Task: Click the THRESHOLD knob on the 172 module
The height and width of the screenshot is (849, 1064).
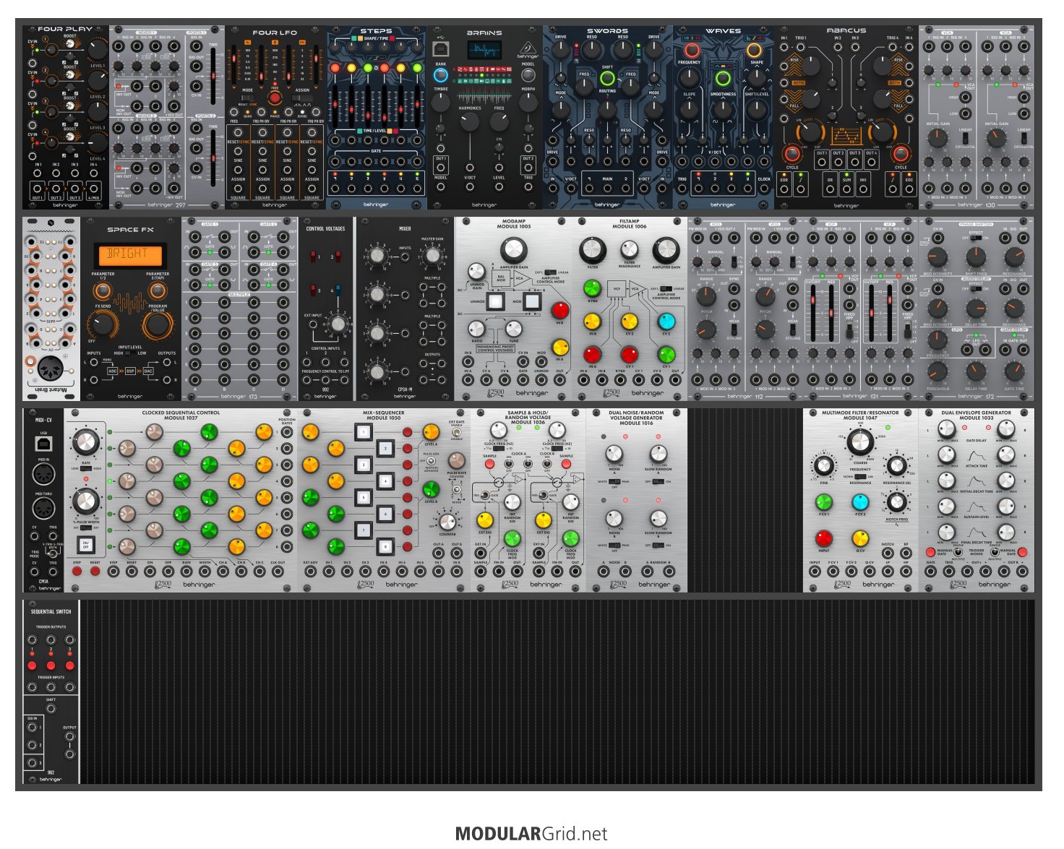Action: point(938,371)
